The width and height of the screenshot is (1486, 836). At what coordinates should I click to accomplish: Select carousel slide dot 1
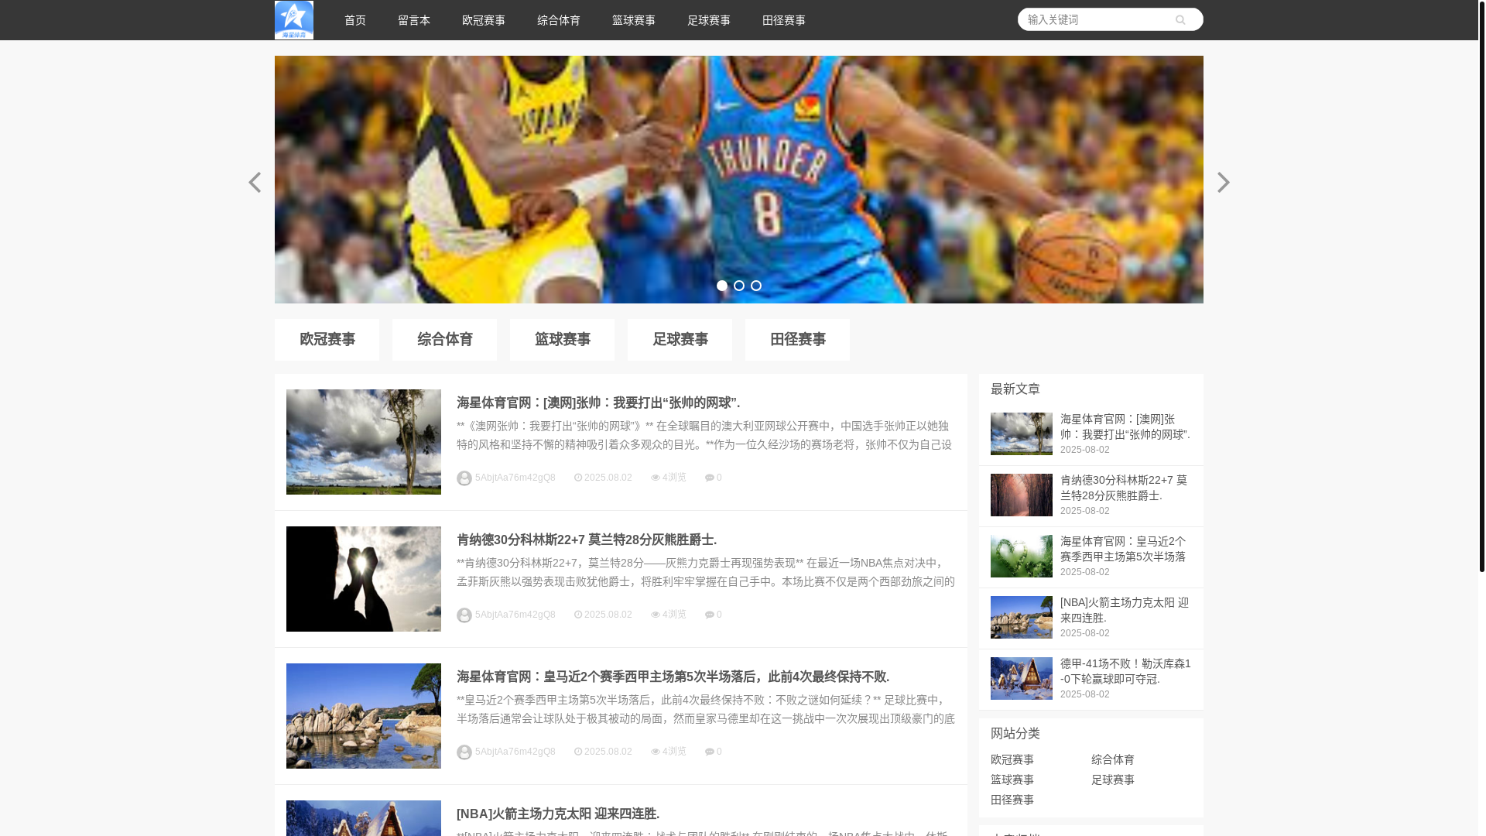tap(722, 286)
